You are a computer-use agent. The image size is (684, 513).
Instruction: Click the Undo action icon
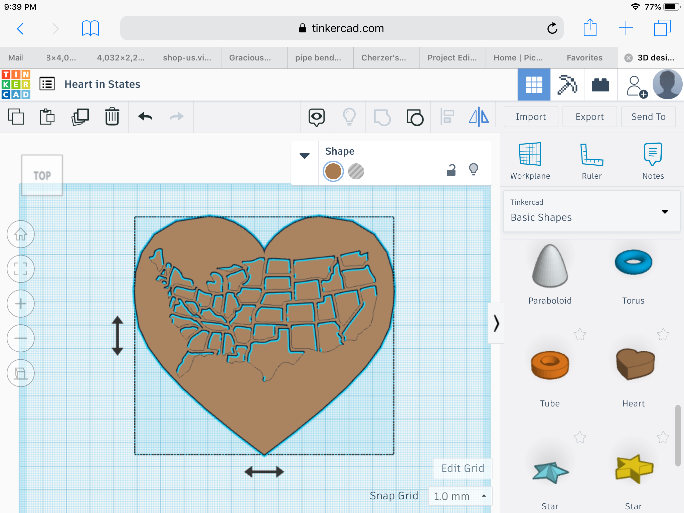tap(145, 117)
